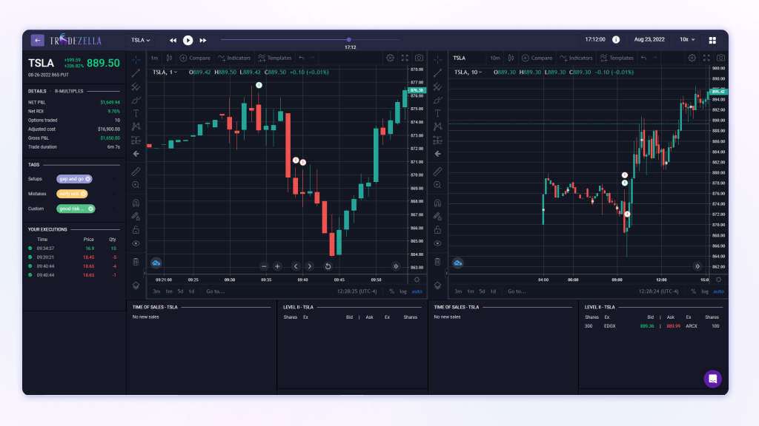The image size is (759, 426).
Task: Toggle the eye visibility icon in left chart toolbar
Action: [136, 243]
